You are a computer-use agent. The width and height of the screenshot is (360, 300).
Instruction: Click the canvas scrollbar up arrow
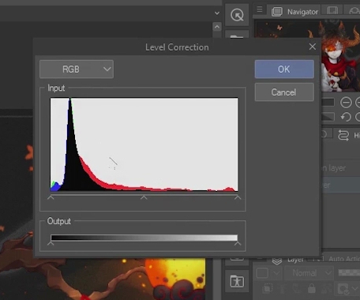pyautogui.click(x=217, y=27)
